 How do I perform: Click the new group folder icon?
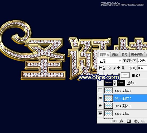pos(143,121)
